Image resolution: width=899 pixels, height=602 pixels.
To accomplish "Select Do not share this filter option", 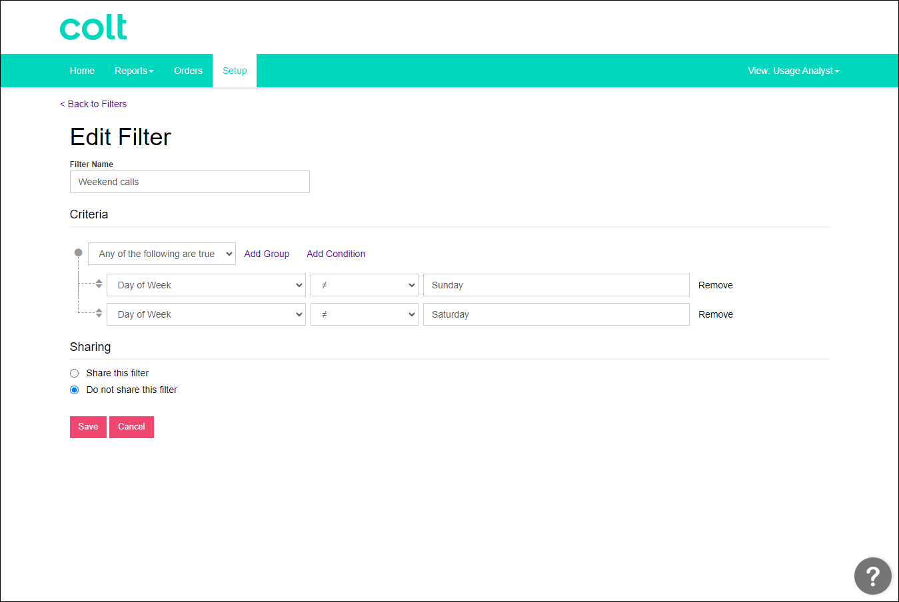I will click(x=75, y=390).
